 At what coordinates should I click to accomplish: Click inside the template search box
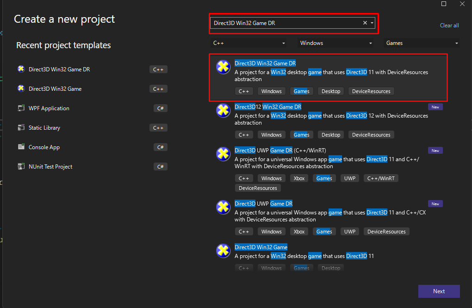pos(285,23)
